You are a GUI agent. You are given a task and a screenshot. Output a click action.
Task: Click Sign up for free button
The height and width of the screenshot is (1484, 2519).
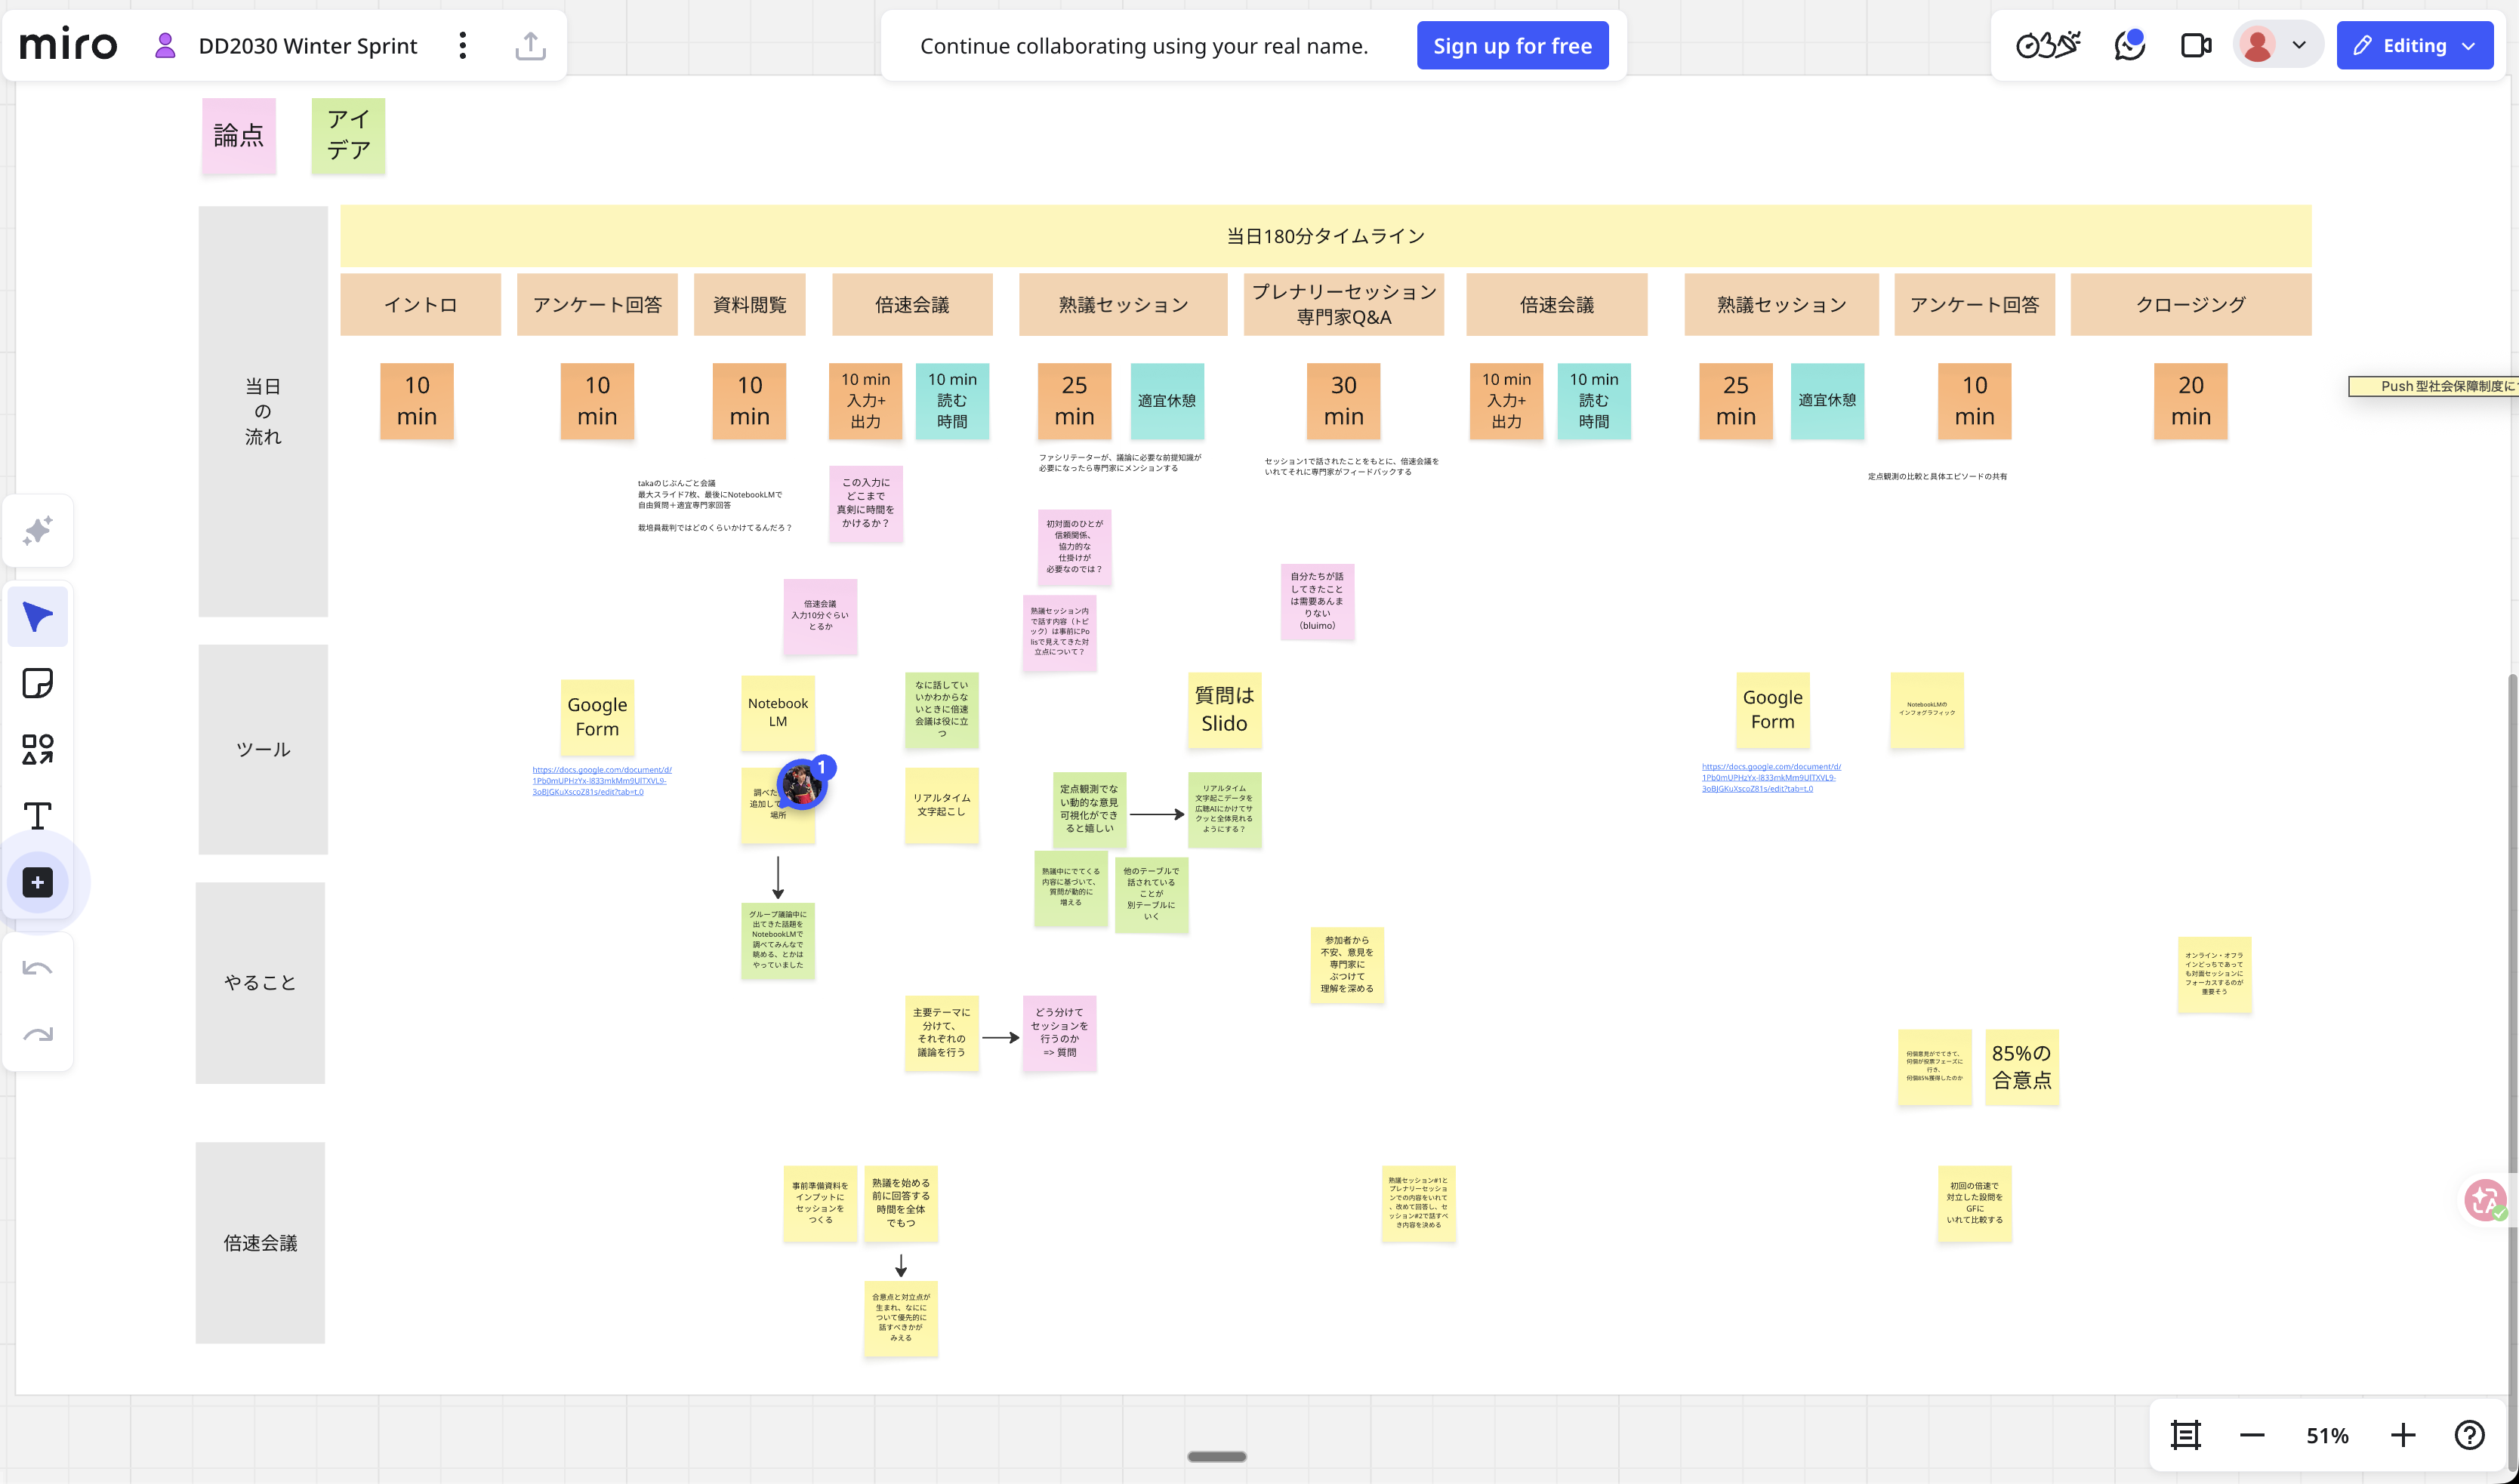point(1512,45)
